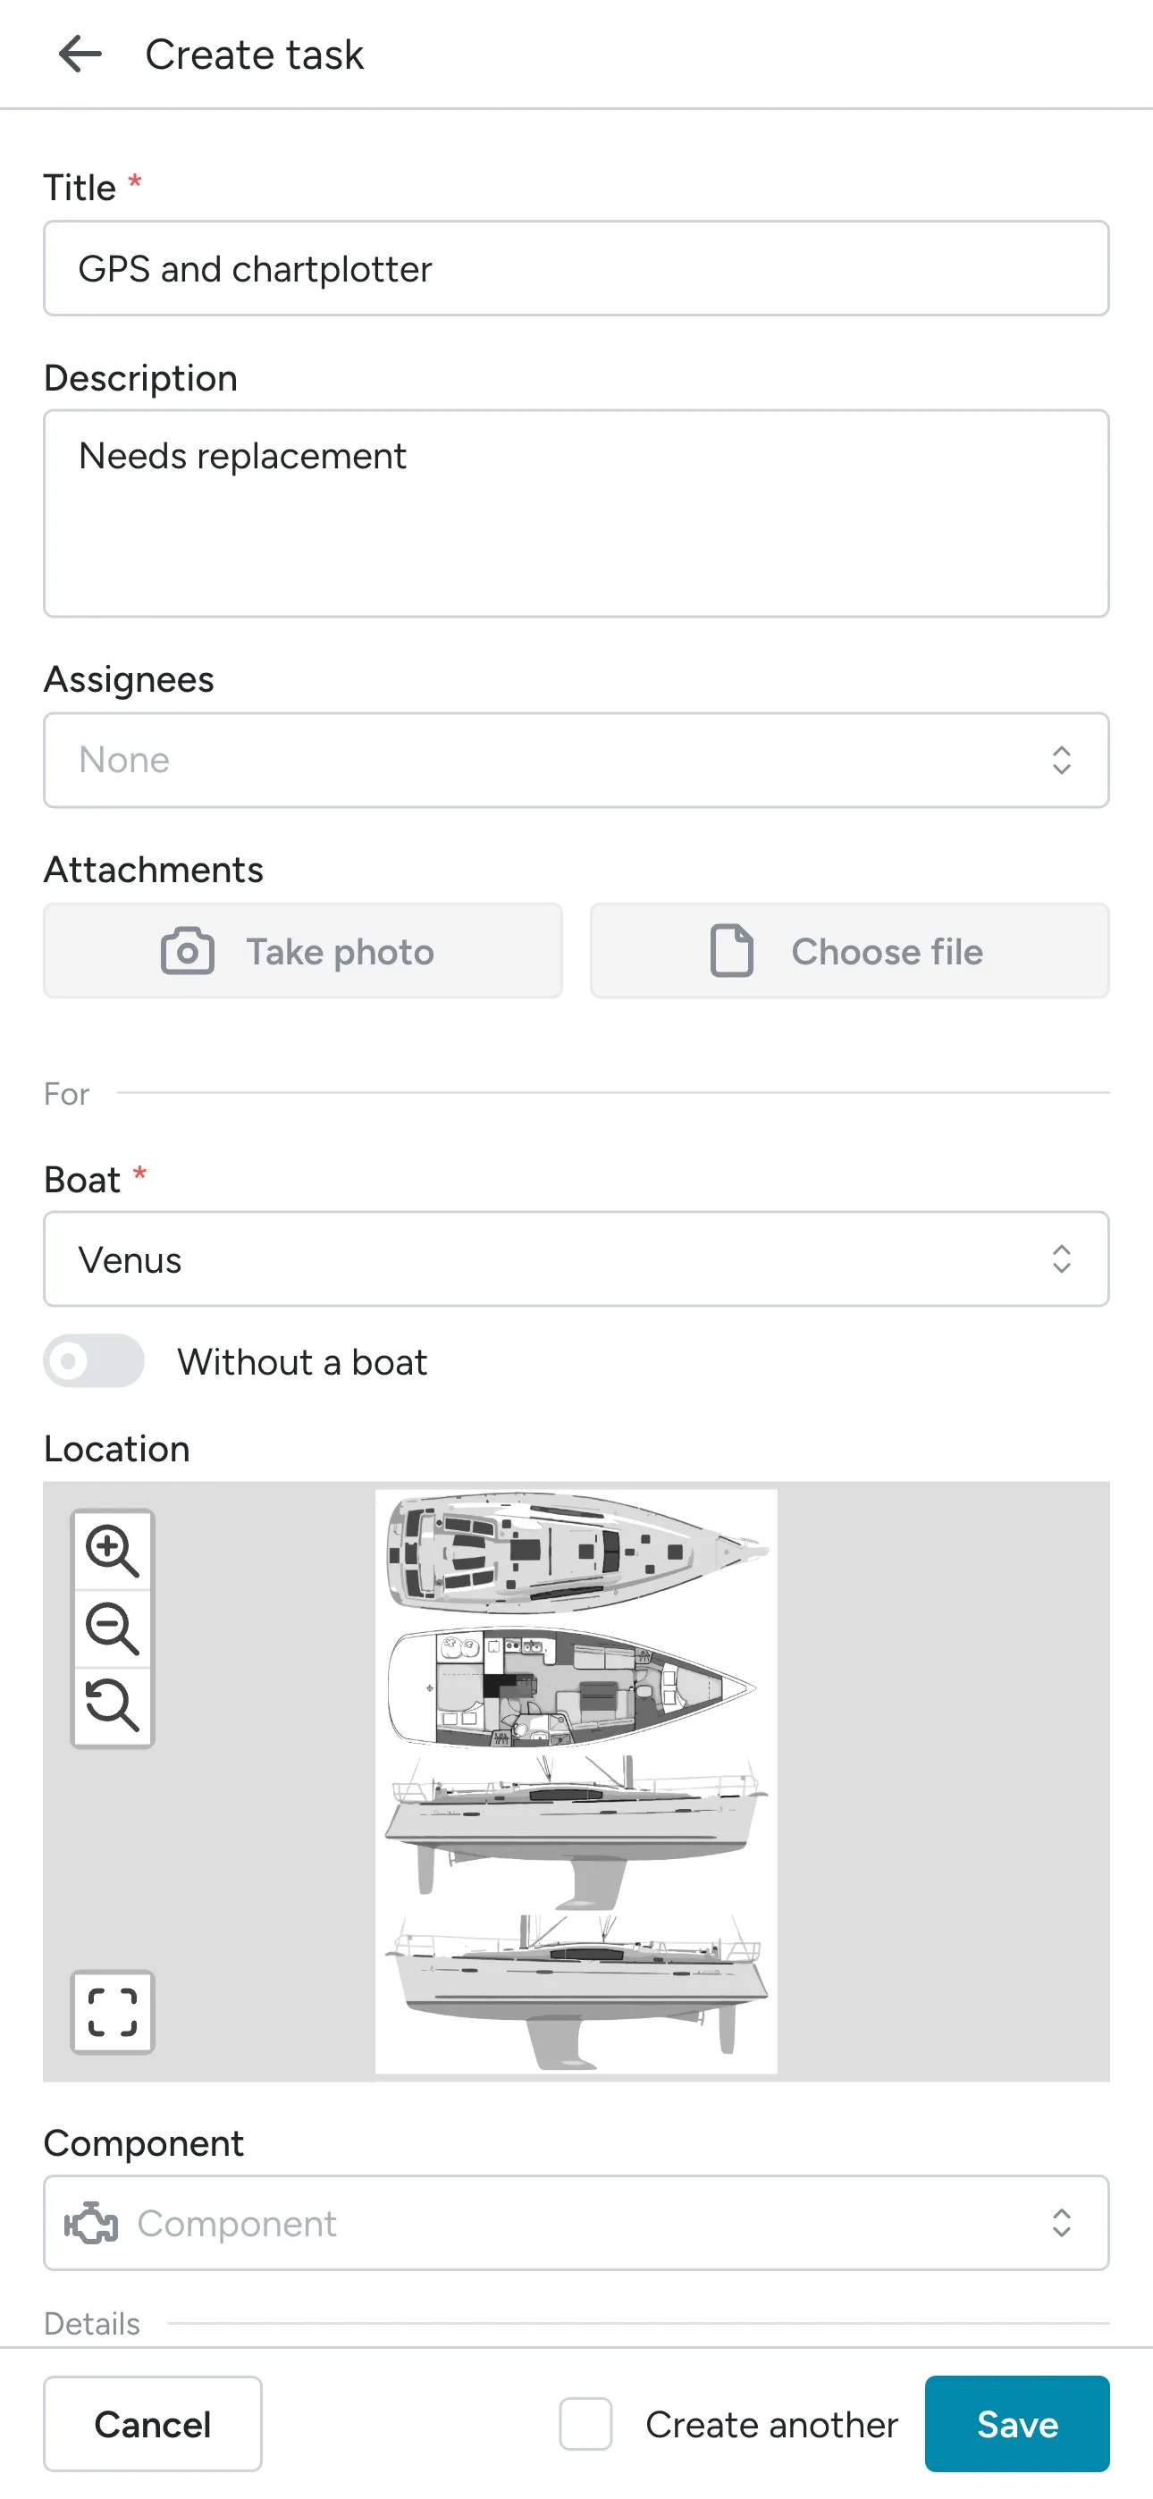
Task: Click the Details section label
Action: (x=91, y=2324)
